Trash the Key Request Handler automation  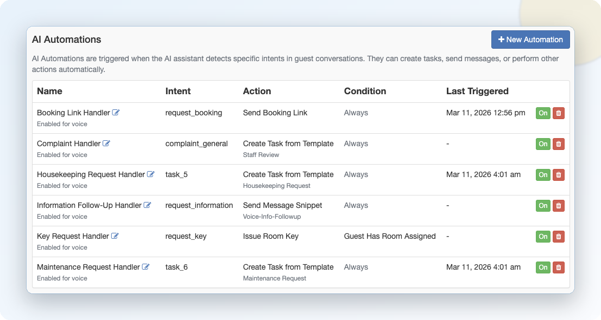559,237
